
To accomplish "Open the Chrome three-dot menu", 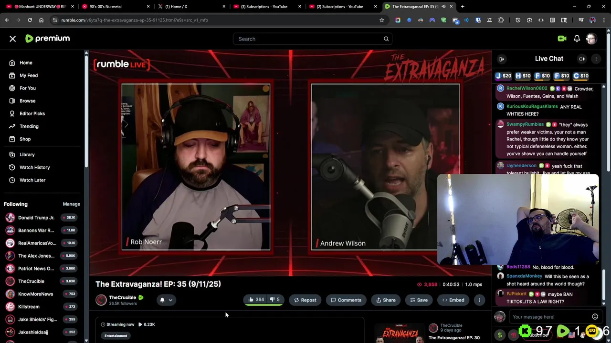I will click(604, 20).
